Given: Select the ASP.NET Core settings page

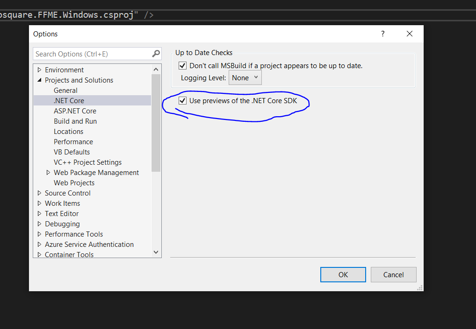Looking at the screenshot, I should point(75,111).
